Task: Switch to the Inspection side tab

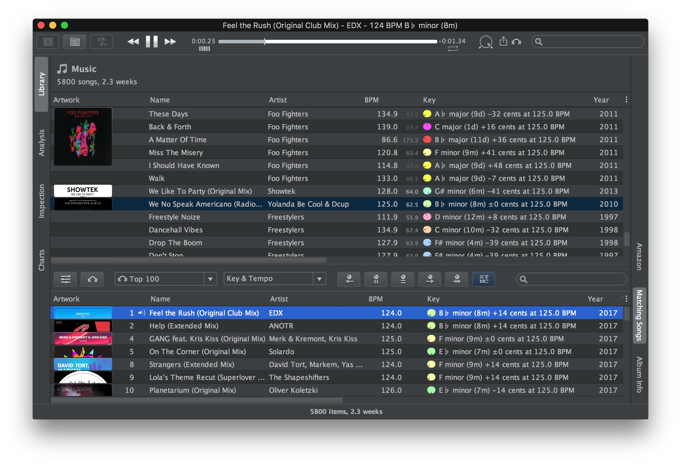Action: [x=41, y=201]
